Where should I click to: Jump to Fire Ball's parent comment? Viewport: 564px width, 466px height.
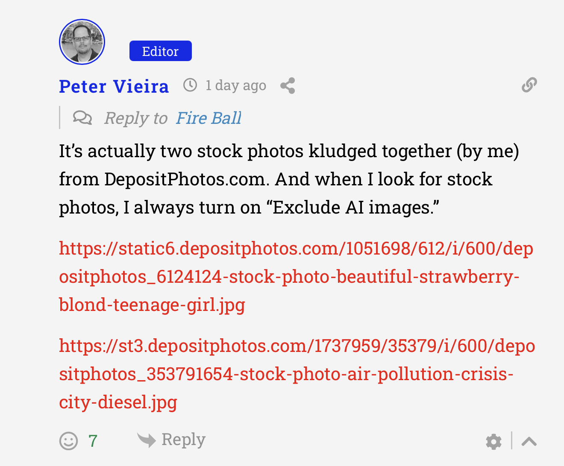pos(209,118)
